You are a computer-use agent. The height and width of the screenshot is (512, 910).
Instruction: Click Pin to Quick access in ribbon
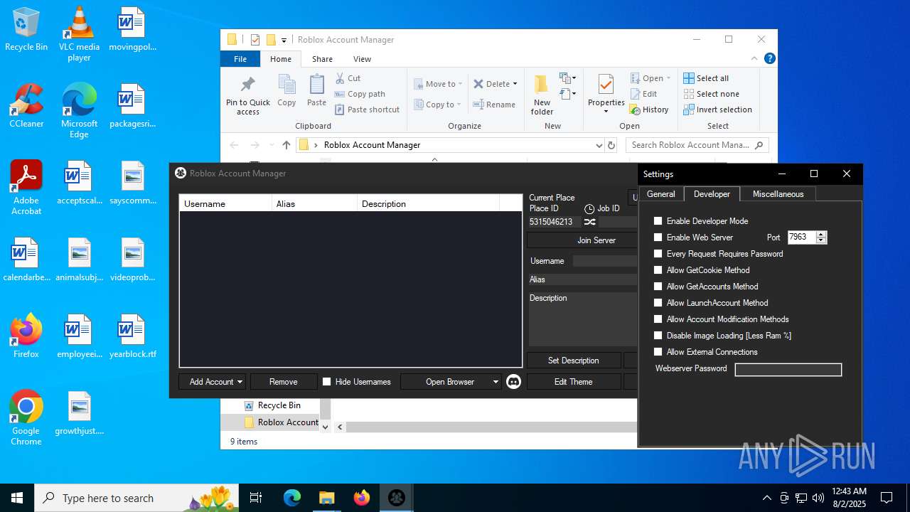(248, 95)
